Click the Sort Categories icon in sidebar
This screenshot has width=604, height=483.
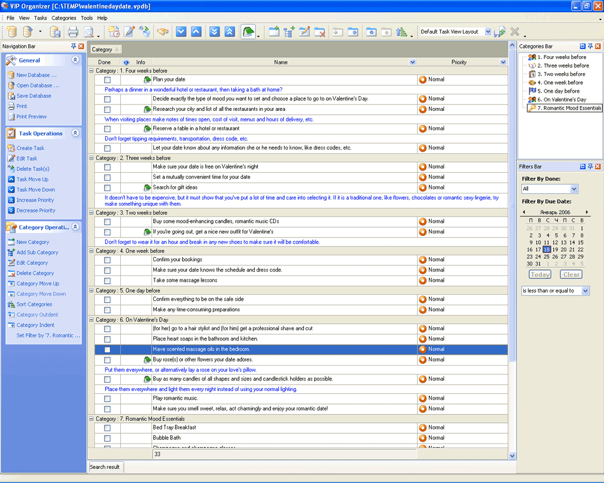[x=12, y=304]
